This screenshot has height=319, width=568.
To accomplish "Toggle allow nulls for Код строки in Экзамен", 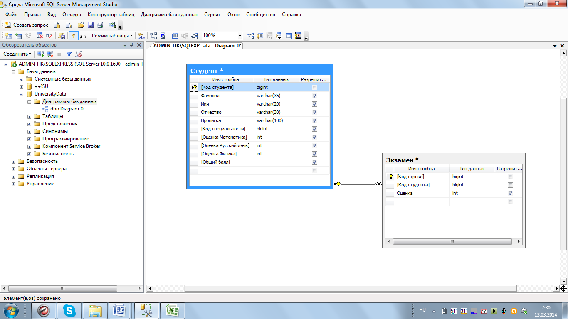I will click(511, 177).
